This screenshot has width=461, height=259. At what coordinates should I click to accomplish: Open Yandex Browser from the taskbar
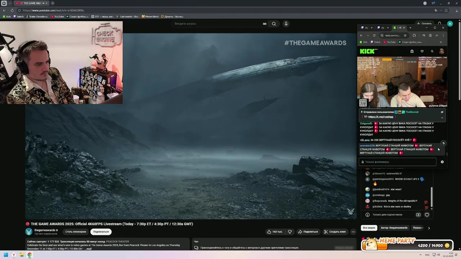pyautogui.click(x=14, y=255)
